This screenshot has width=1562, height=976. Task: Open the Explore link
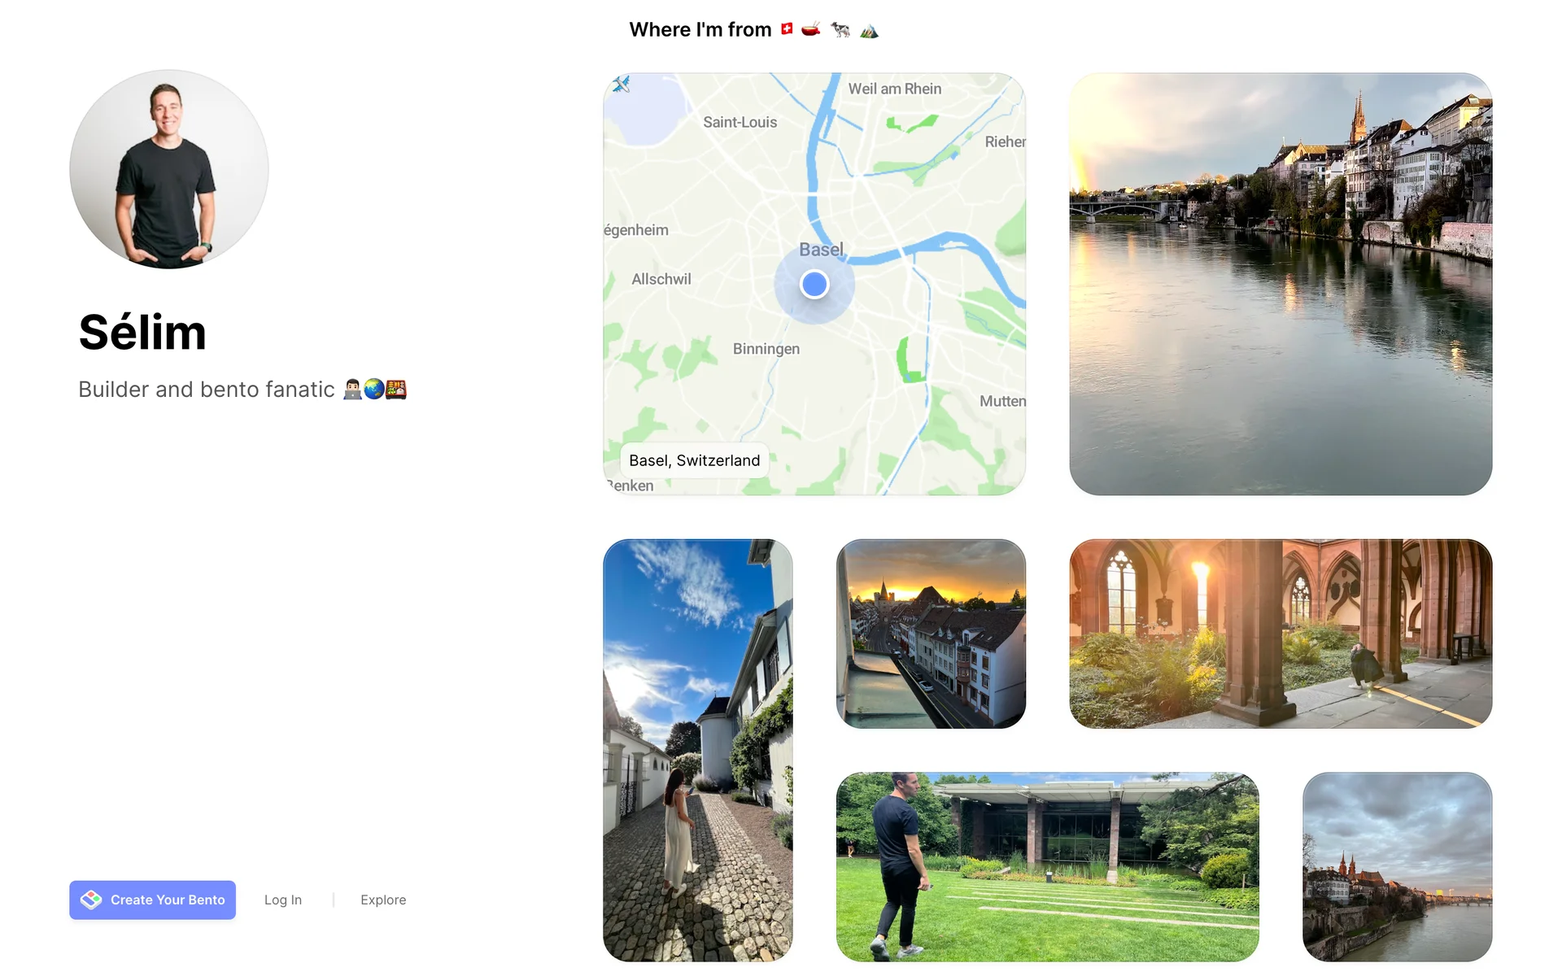point(383,900)
